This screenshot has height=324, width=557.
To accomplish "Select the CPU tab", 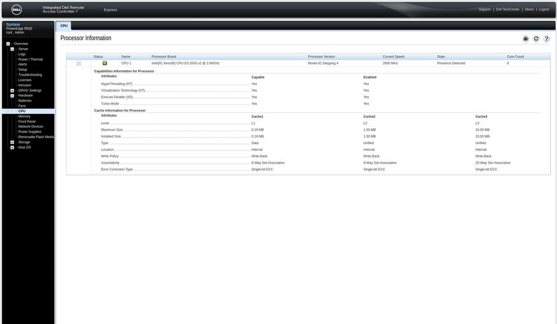I will click(64, 26).
